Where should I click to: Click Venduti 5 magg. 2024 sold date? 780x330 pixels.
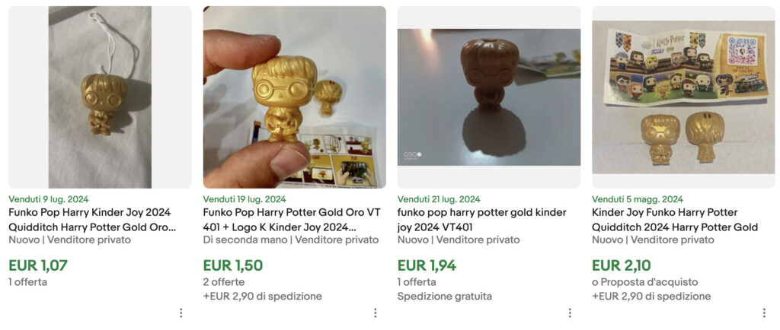[638, 199]
